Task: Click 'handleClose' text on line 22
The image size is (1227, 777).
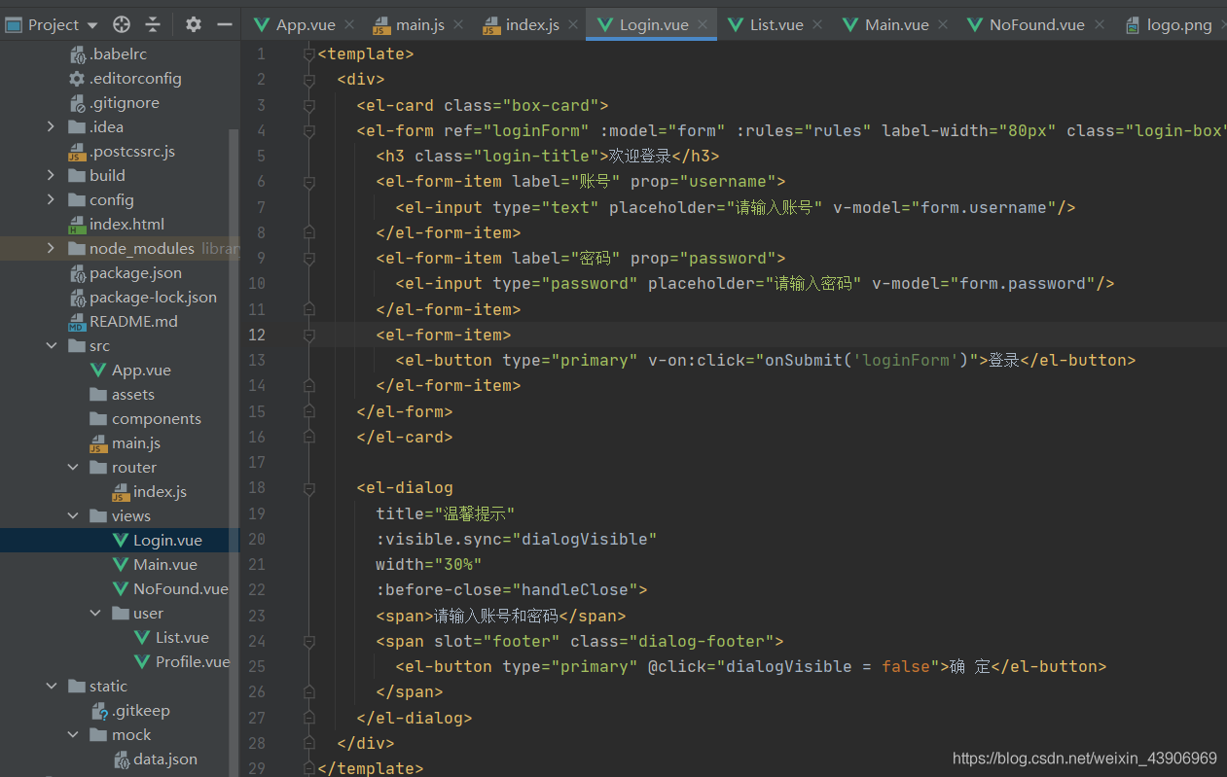Action: pos(575,589)
